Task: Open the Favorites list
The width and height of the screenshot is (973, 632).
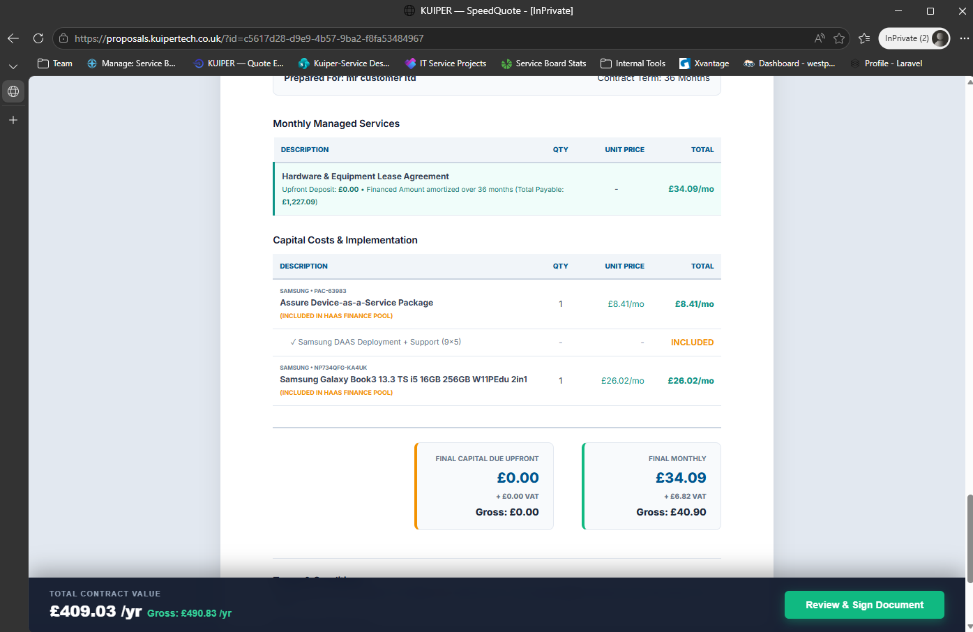Action: pyautogui.click(x=864, y=38)
